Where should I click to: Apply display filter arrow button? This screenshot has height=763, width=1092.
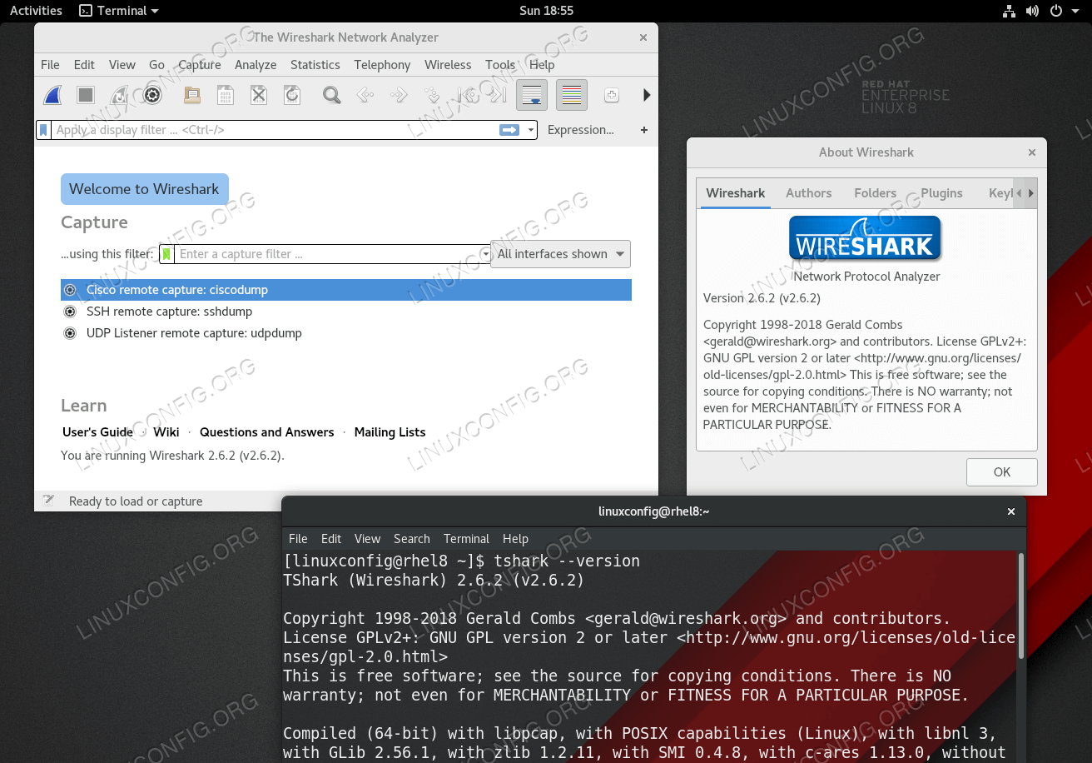point(509,130)
